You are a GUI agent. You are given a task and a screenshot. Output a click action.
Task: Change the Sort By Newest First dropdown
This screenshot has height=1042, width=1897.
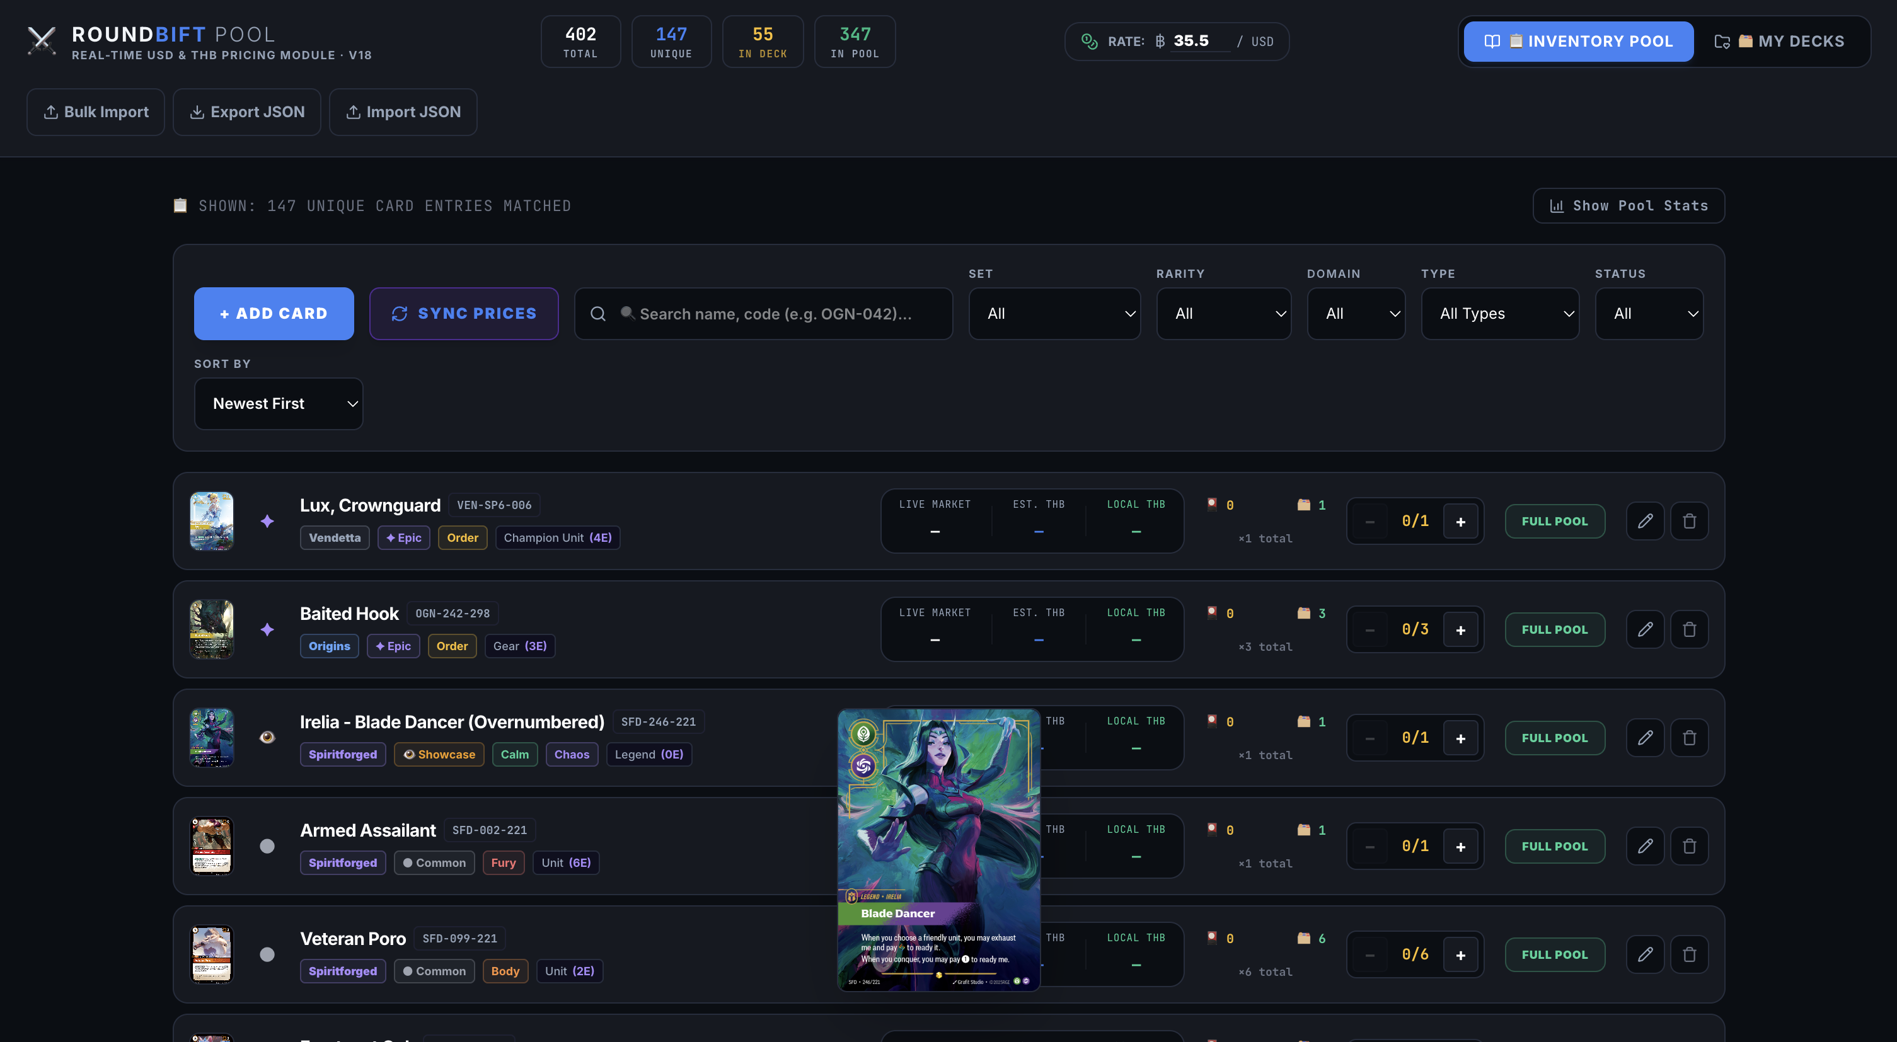coord(279,403)
